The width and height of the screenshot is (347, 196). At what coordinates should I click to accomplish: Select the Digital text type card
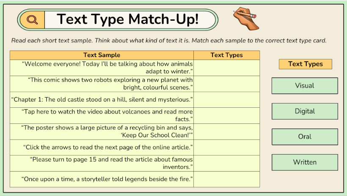pyautogui.click(x=305, y=111)
